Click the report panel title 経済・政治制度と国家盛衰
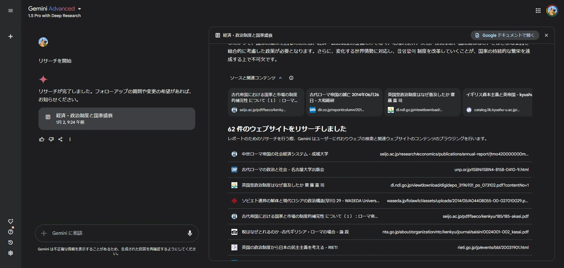This screenshot has width=564, height=268. [x=248, y=35]
